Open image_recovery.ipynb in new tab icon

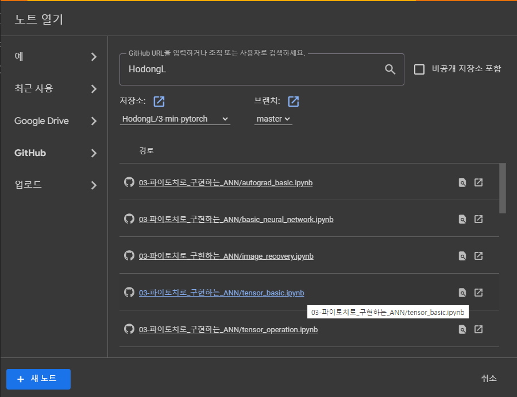tap(479, 256)
